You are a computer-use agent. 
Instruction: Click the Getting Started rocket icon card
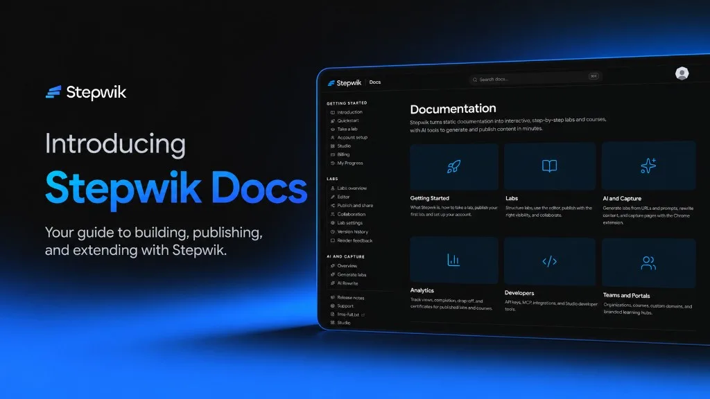click(453, 166)
